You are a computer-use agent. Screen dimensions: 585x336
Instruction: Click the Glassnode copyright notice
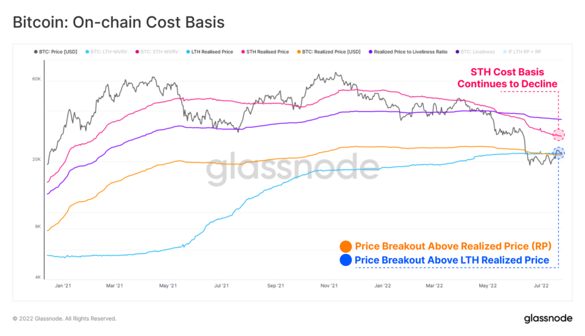click(x=65, y=318)
